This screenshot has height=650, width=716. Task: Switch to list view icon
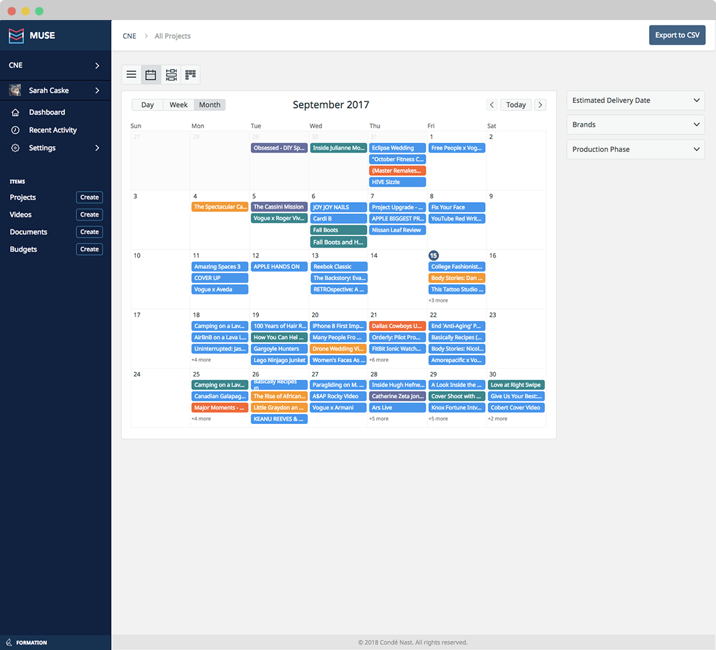click(132, 74)
